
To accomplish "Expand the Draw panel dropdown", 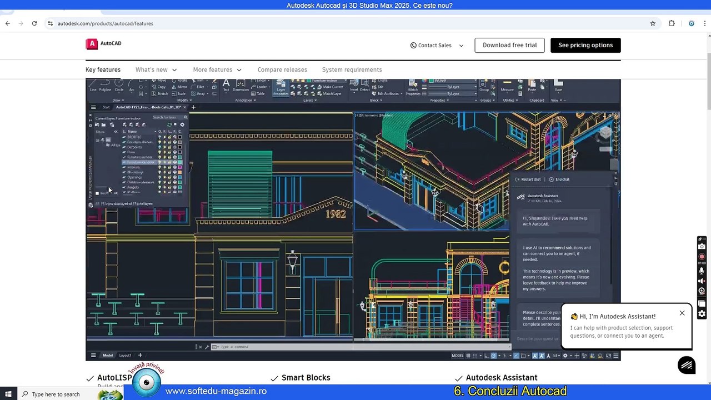I will pyautogui.click(x=118, y=100).
